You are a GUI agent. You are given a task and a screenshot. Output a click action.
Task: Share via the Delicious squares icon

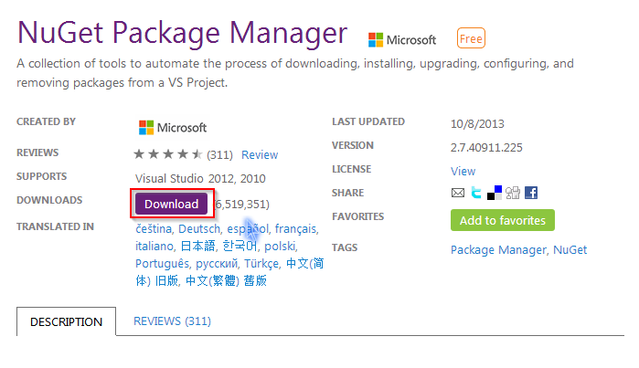pyautogui.click(x=495, y=193)
